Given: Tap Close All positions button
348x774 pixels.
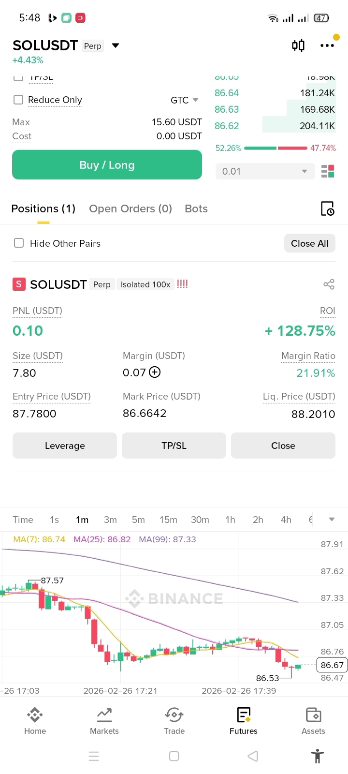Looking at the screenshot, I should pos(309,243).
